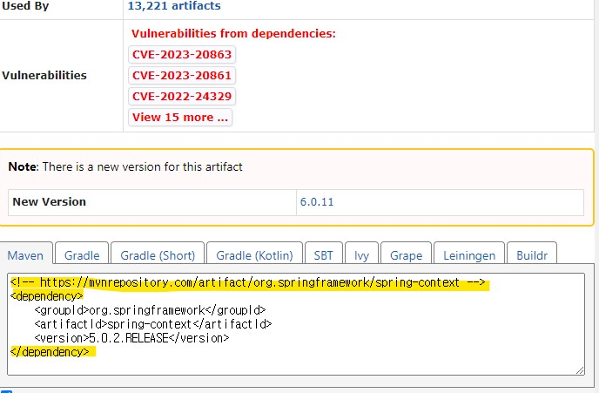Click the closing </dependency> tag line
The height and width of the screenshot is (393, 599).
click(x=50, y=352)
